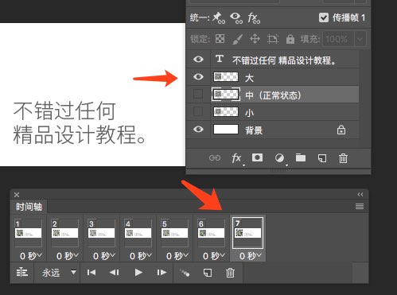Click the new group folder icon
Image resolution: width=397 pixels, height=295 pixels.
[x=301, y=157]
